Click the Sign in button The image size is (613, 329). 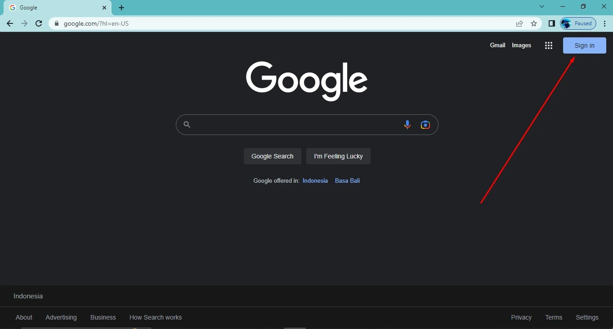pos(585,45)
